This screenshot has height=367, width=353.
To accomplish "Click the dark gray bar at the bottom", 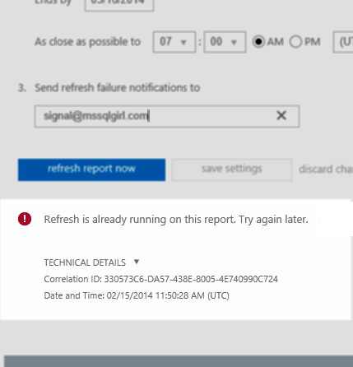I will pos(179,361).
